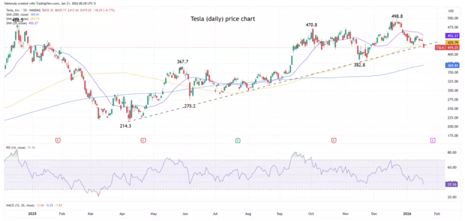This screenshot has height=221, width=465.
Task: Click the red earnings marker in late October
Action: [334, 140]
